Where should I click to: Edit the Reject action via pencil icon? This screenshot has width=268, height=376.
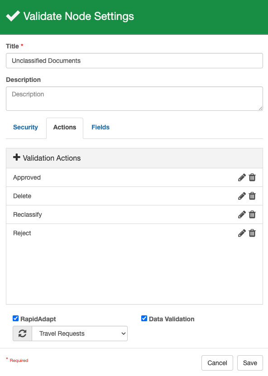point(242,233)
